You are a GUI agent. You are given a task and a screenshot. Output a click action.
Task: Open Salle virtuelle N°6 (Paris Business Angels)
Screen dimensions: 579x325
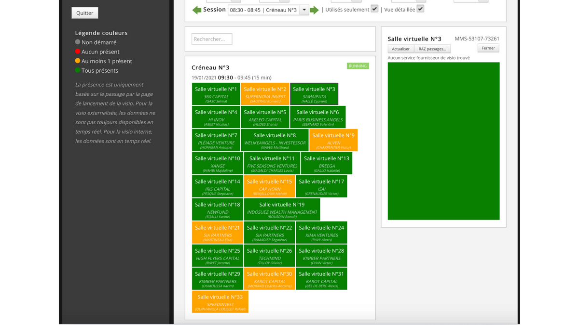317,117
